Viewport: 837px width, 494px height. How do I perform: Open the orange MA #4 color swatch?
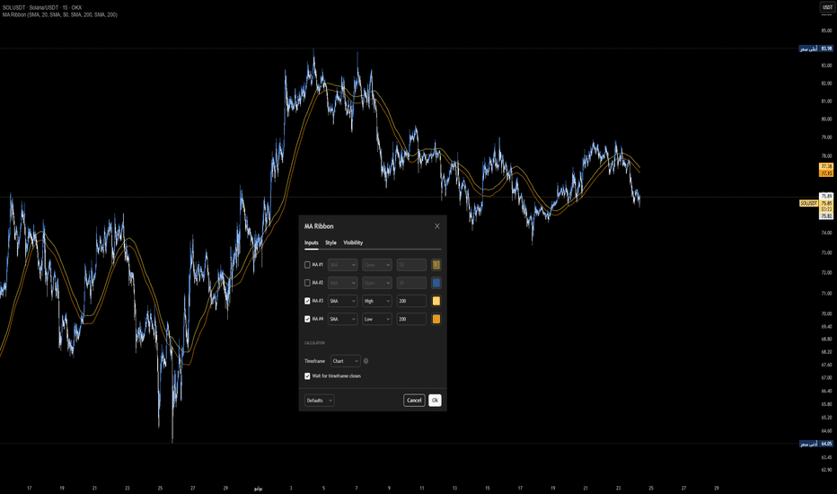(436, 319)
